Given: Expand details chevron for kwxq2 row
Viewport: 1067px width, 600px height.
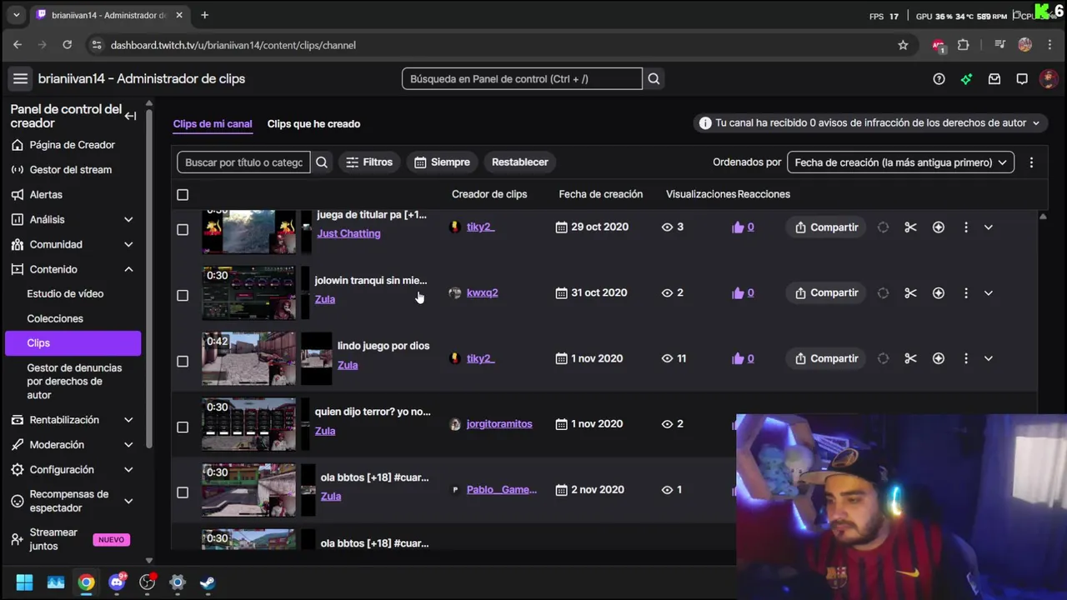Looking at the screenshot, I should pyautogui.click(x=988, y=292).
